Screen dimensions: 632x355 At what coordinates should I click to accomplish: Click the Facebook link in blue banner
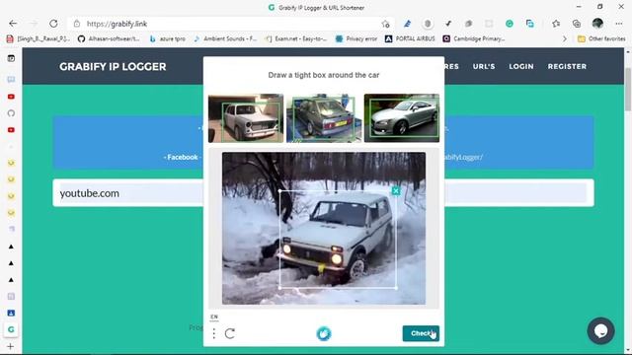point(182,157)
